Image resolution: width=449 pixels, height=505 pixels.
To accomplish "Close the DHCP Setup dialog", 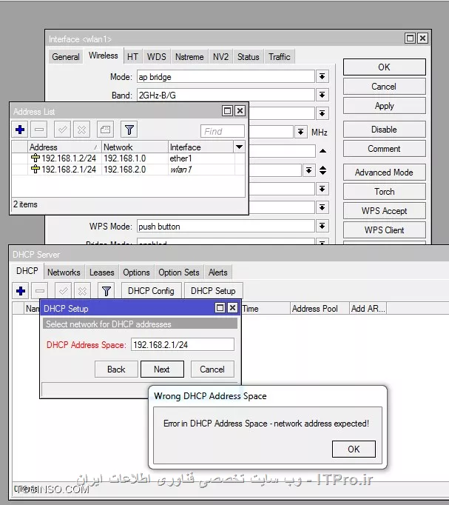I will coord(232,308).
